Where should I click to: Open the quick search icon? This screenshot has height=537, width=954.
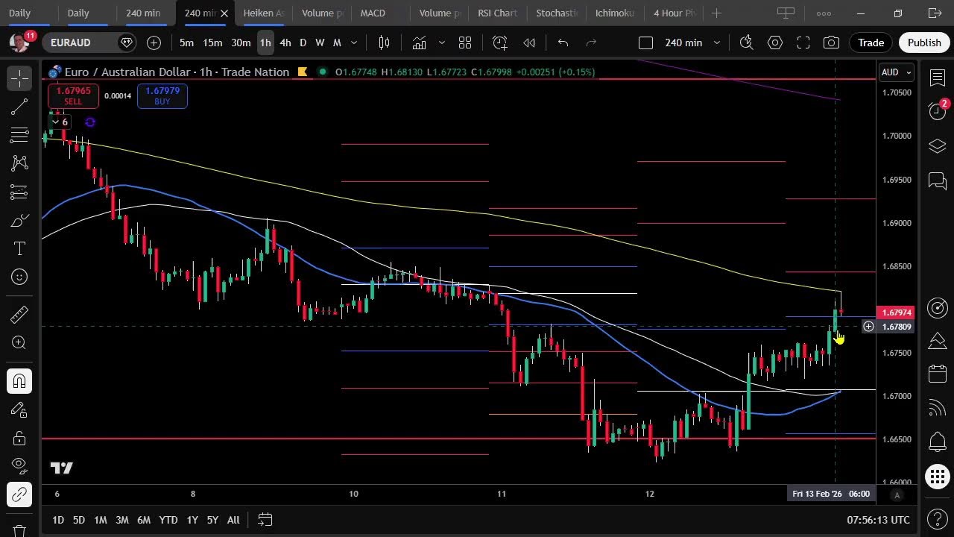tap(746, 43)
